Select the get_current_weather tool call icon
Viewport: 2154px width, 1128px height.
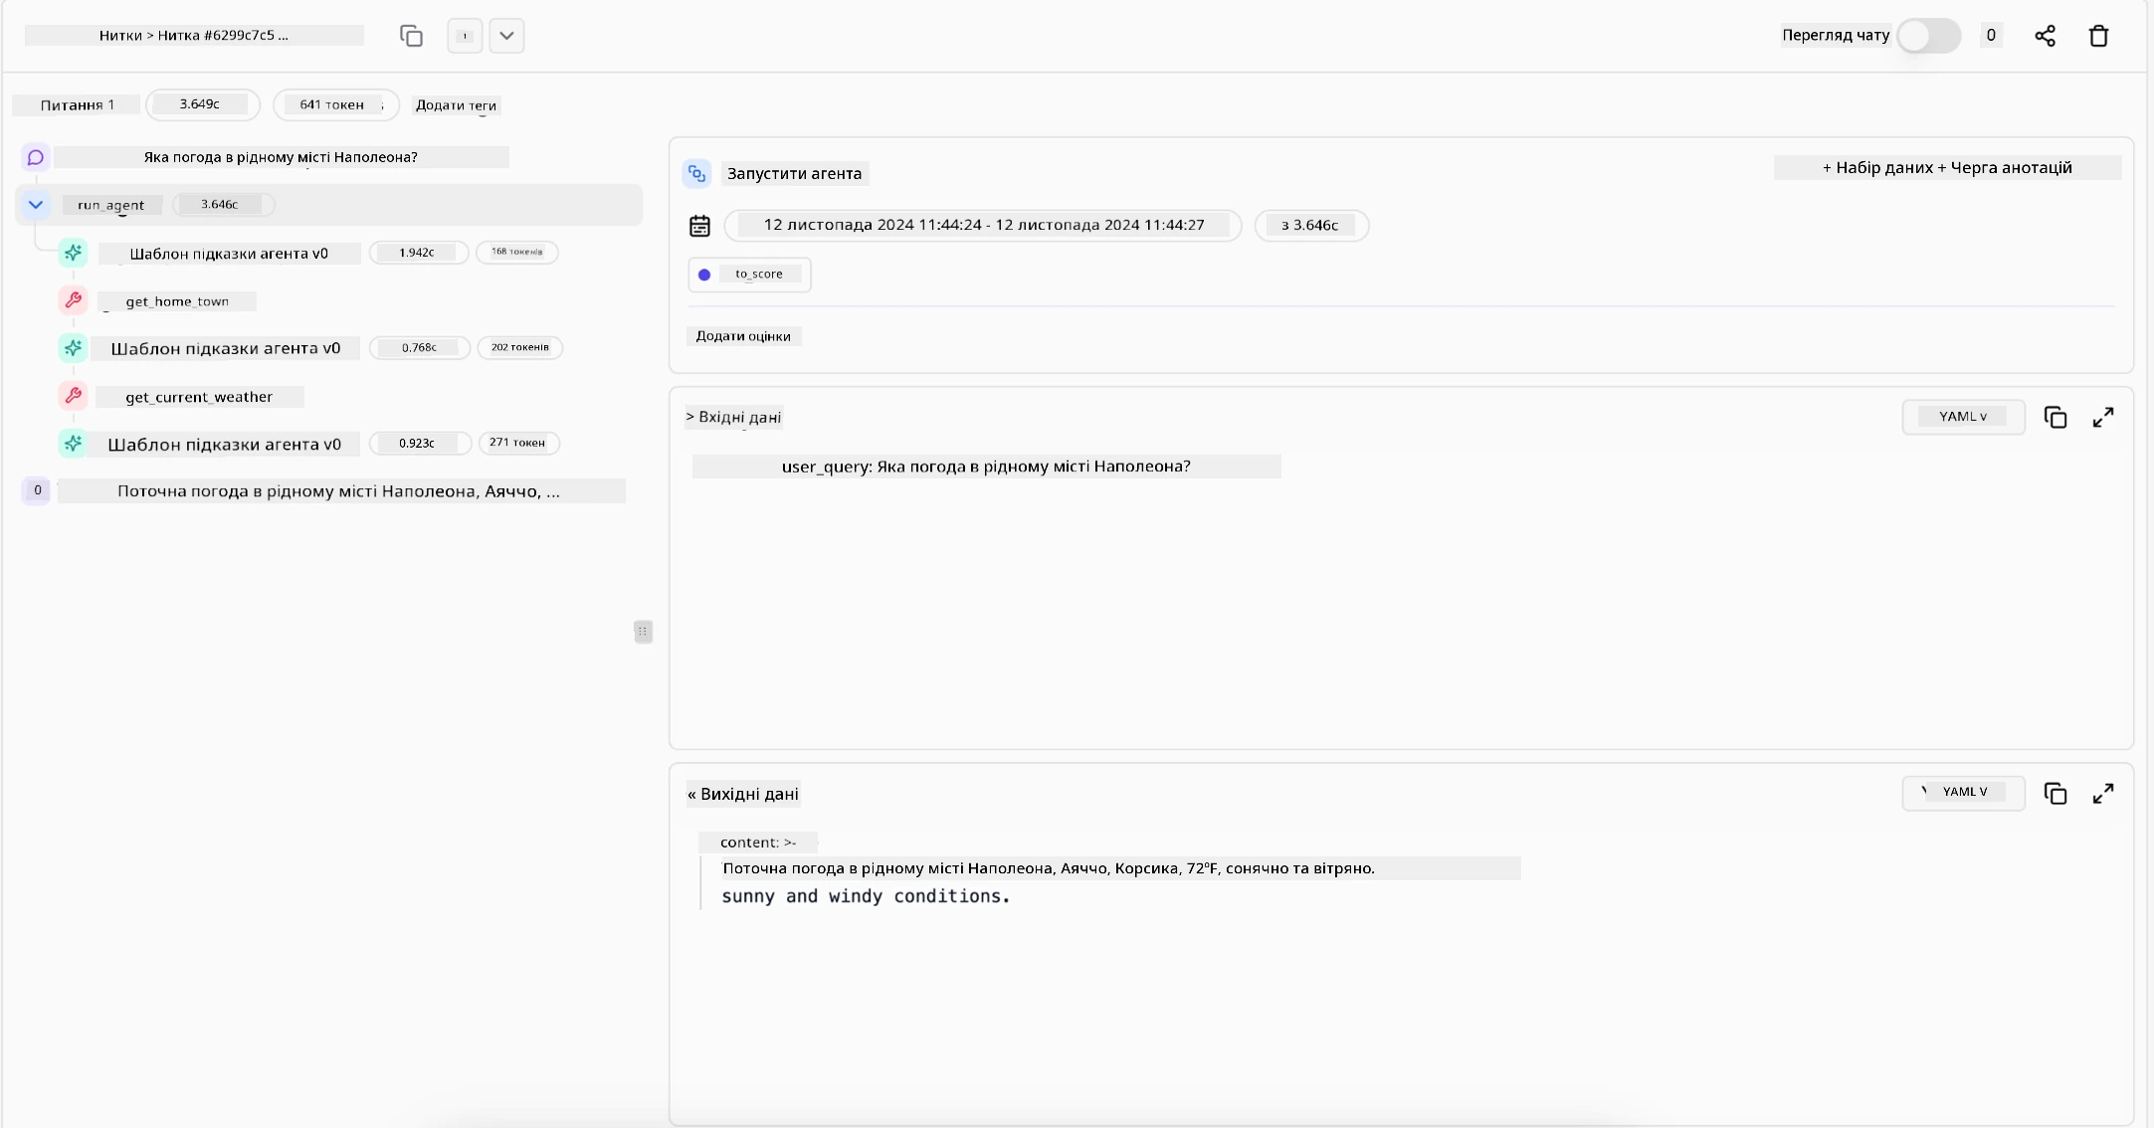pos(73,396)
